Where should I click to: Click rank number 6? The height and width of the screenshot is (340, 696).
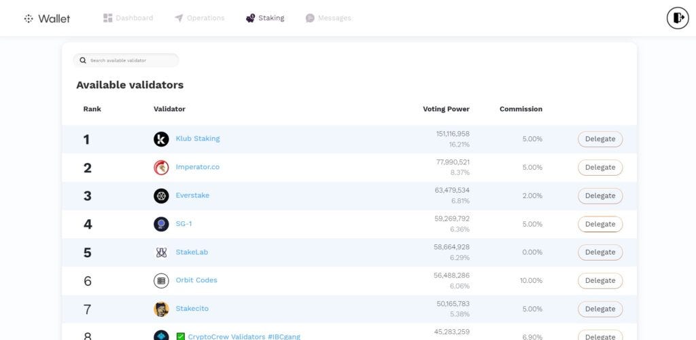(88, 281)
